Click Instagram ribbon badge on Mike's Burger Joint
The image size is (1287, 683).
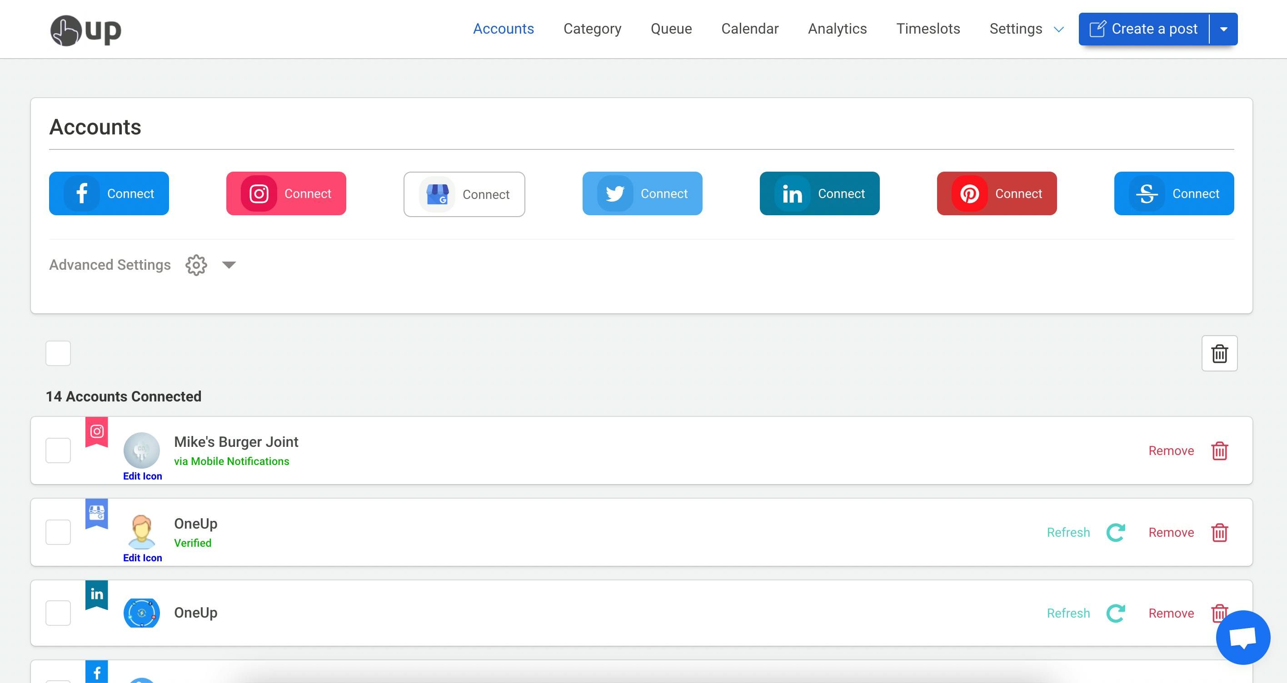tap(97, 431)
